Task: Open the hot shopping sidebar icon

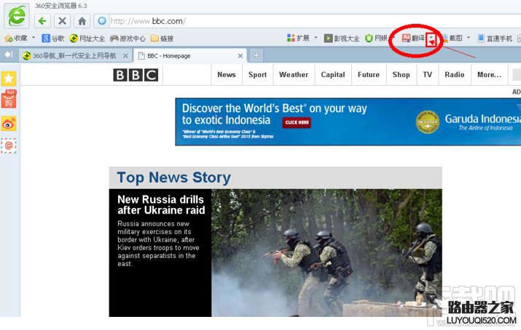Action: pyautogui.click(x=9, y=100)
